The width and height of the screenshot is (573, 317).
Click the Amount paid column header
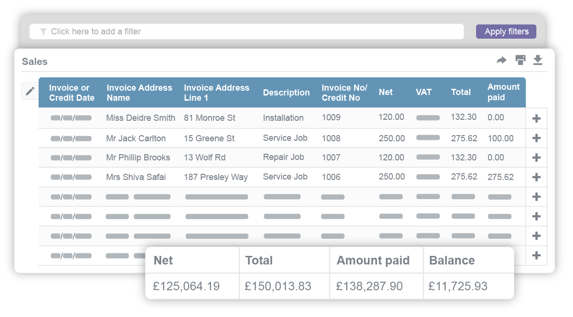click(x=503, y=92)
